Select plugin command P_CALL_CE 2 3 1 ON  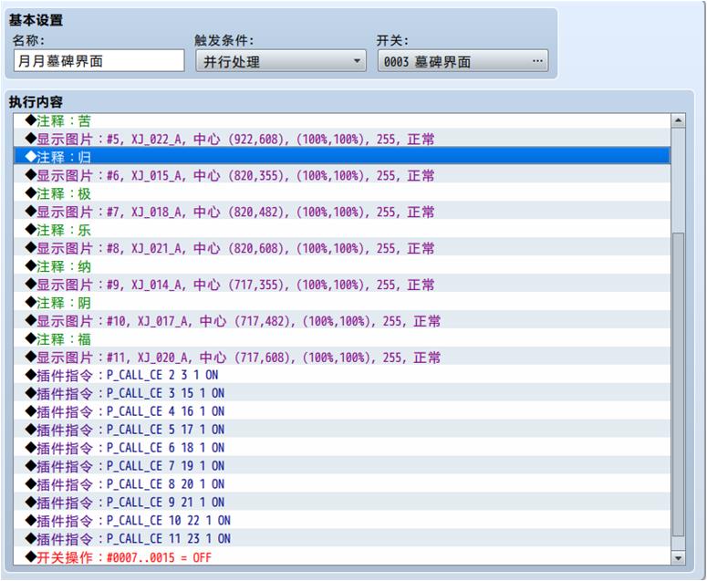tap(342, 375)
